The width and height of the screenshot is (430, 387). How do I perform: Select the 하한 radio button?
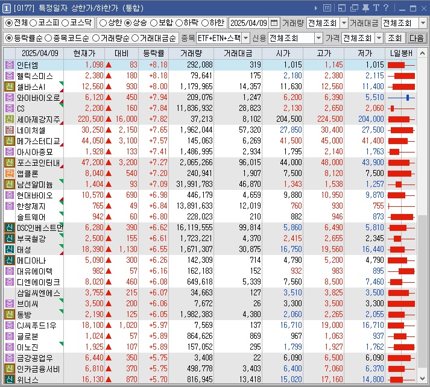click(x=205, y=23)
